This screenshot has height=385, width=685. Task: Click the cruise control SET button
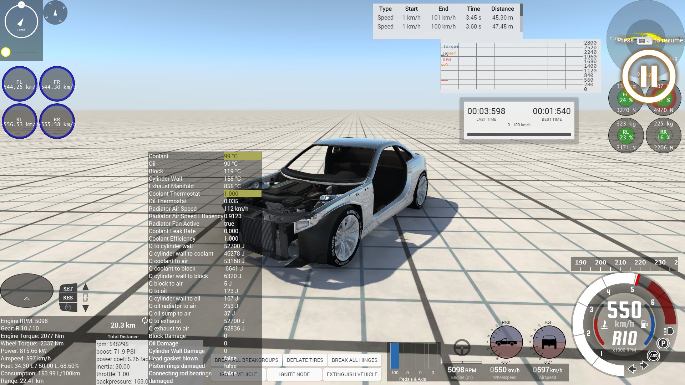tap(68, 289)
